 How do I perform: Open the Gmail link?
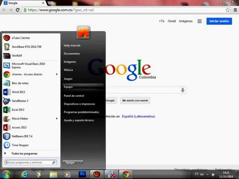click(172, 21)
